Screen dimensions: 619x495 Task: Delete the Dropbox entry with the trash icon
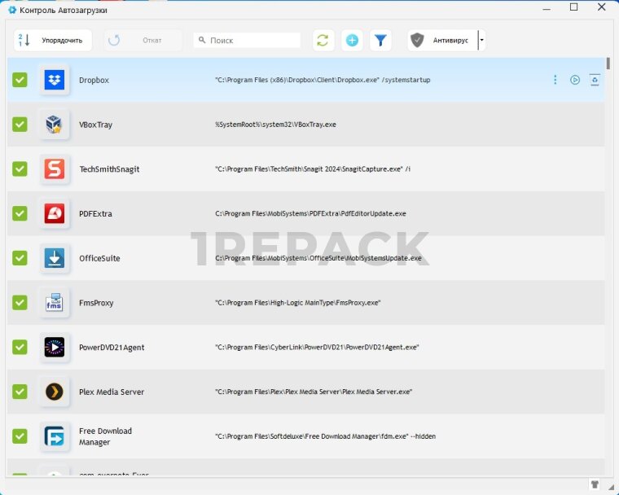(x=595, y=80)
